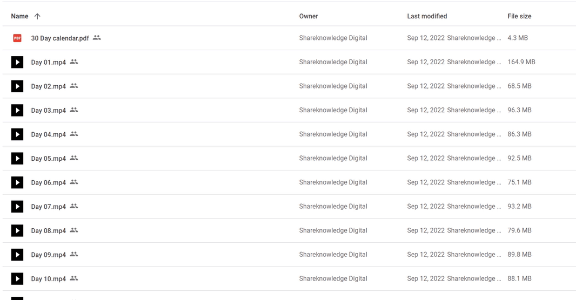Open the Day 04.mp4 file name

tap(49, 134)
